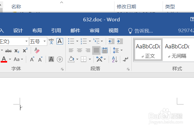The image size is (194, 129).
Task: Toggle strikethrough formatting
Action: [8, 51]
